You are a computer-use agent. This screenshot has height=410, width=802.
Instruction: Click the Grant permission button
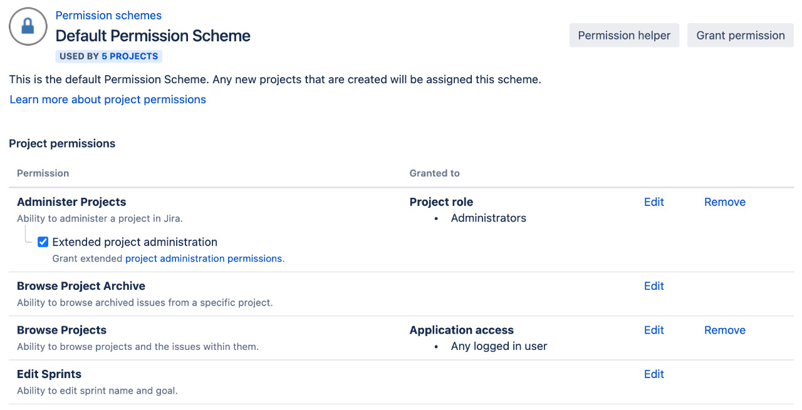tap(740, 35)
